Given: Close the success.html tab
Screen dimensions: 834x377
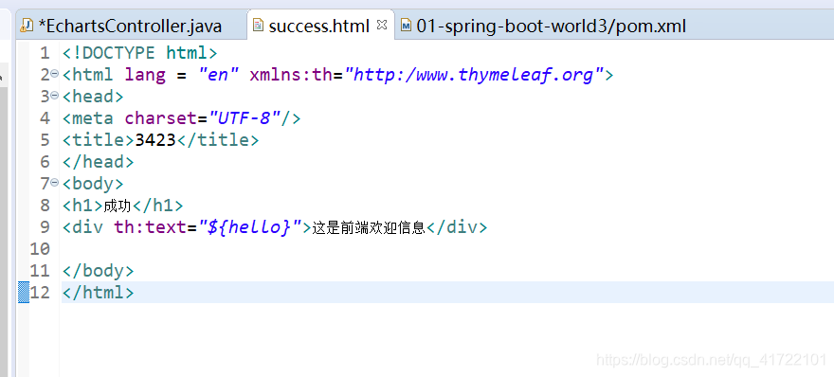Looking at the screenshot, I should [x=381, y=25].
